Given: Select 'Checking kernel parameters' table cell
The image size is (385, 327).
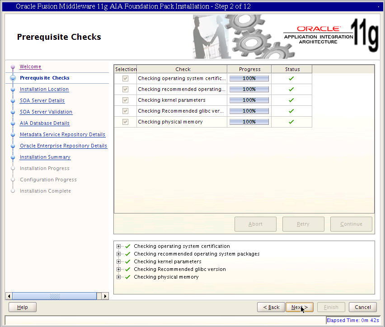Looking at the screenshot, I should (182, 100).
